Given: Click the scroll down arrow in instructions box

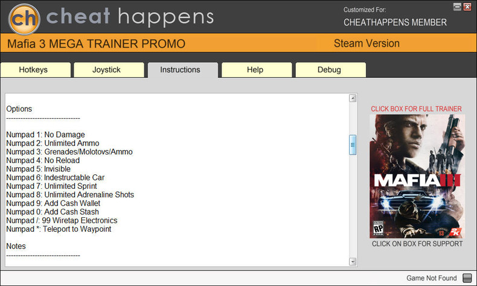Looking at the screenshot, I should pyautogui.click(x=353, y=261).
